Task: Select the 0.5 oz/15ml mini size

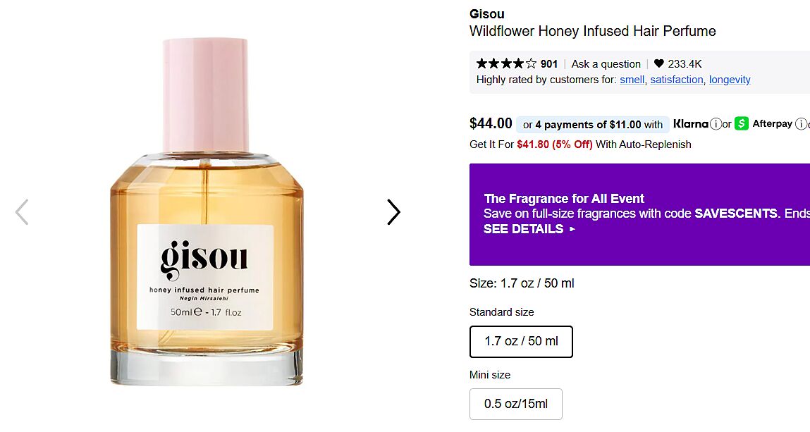Action: pyautogui.click(x=515, y=404)
